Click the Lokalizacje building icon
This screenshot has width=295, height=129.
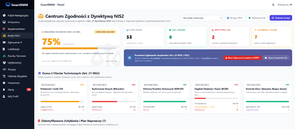point(4,49)
